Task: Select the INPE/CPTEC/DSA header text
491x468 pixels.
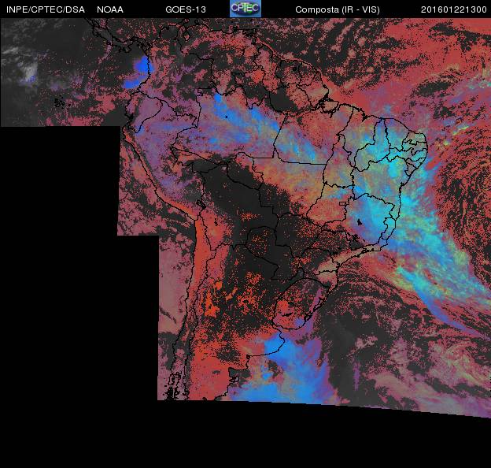Action: pos(46,9)
